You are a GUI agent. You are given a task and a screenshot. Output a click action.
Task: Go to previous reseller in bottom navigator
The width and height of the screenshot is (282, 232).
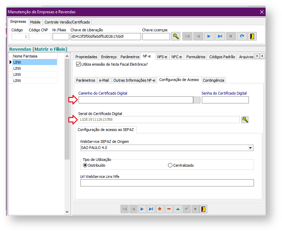[x=133, y=209]
